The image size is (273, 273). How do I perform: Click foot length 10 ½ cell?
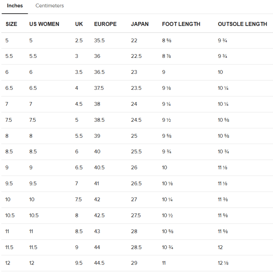coord(167,215)
